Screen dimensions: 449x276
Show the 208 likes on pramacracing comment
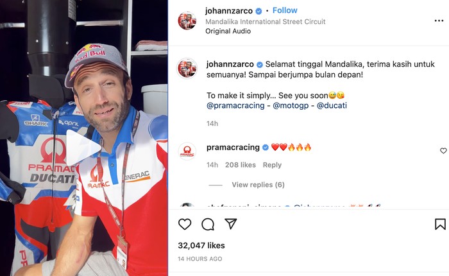(x=241, y=165)
